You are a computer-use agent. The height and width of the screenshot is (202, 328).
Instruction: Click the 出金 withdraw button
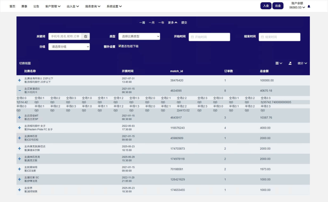tap(278, 6)
